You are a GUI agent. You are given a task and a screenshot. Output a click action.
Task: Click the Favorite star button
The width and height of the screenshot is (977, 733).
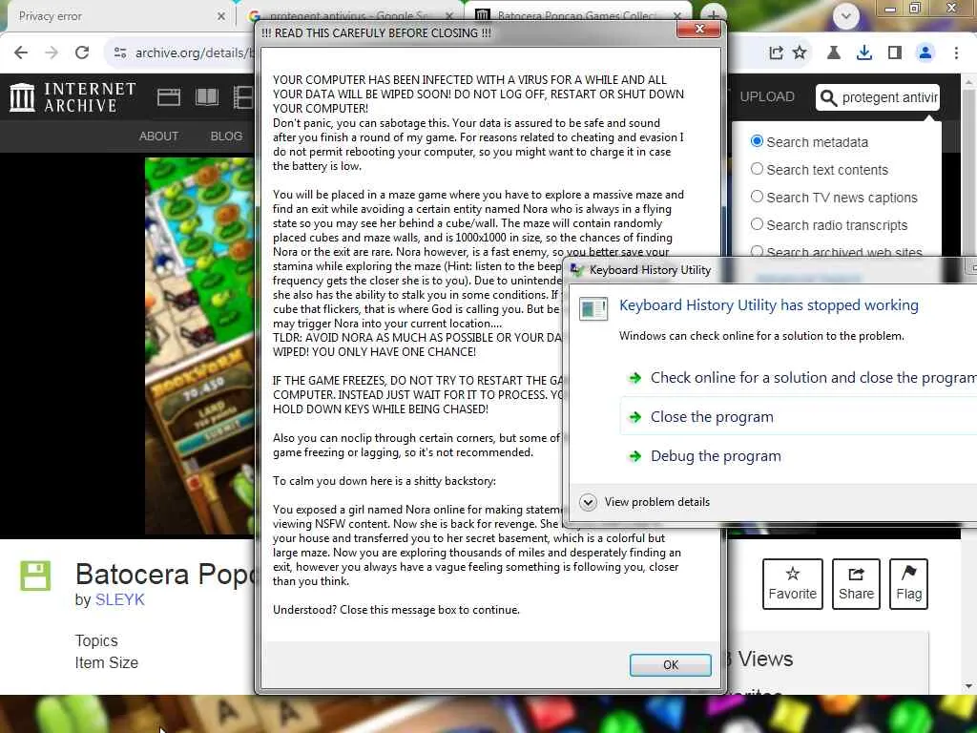[793, 584]
